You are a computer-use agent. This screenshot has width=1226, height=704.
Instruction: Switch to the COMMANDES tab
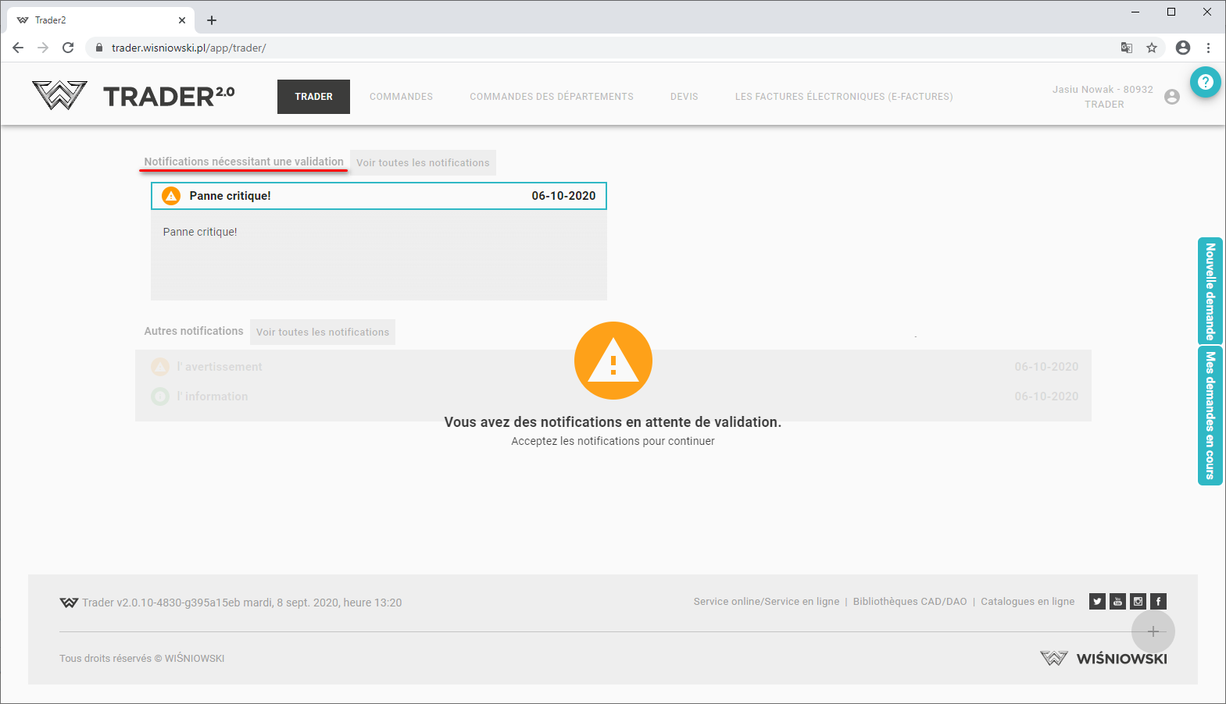401,97
